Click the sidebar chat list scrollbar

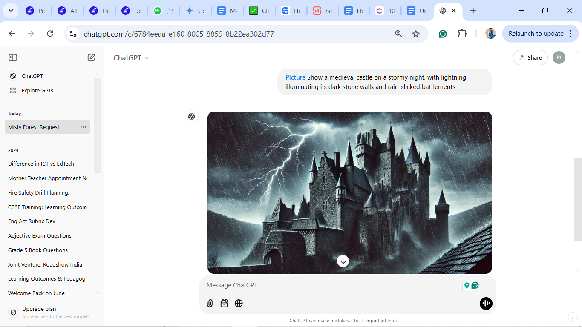click(x=98, y=125)
